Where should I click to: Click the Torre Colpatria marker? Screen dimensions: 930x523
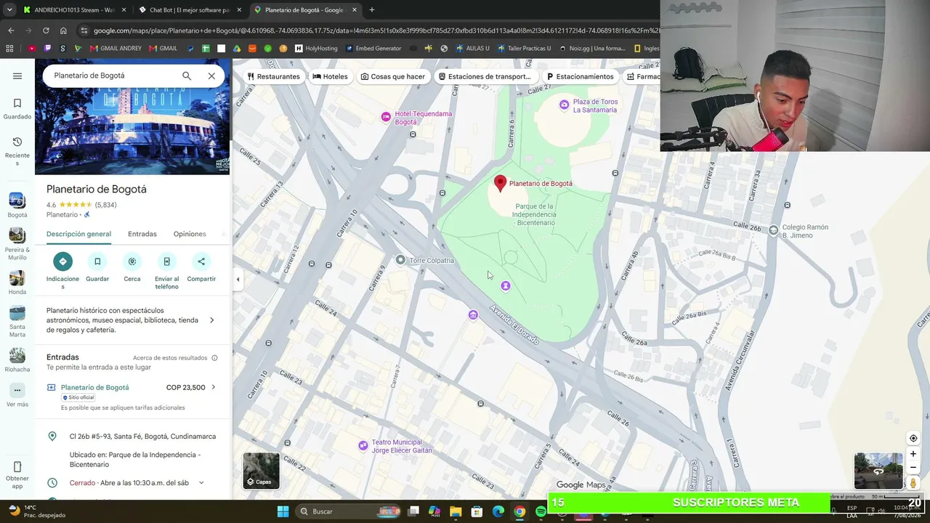[x=400, y=260]
